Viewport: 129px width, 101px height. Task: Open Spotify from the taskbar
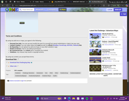(87, 98)
